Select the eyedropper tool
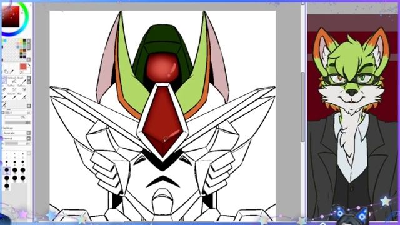The width and height of the screenshot is (400, 225). (11, 72)
